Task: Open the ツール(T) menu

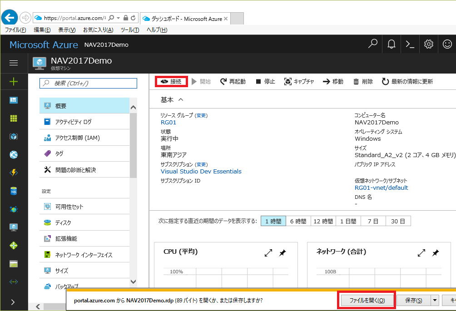Action: (x=130, y=30)
